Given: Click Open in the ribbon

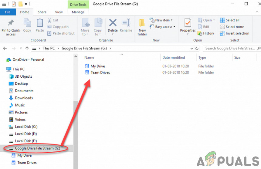Looking at the screenshot, I should tap(206, 20).
